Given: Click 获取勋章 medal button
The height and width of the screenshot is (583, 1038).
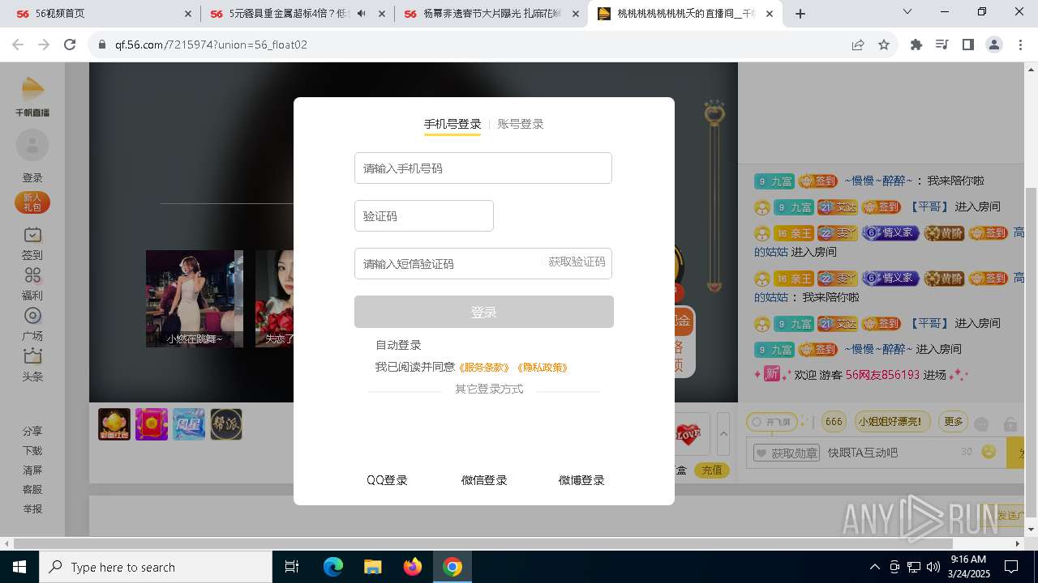Looking at the screenshot, I should tap(785, 453).
